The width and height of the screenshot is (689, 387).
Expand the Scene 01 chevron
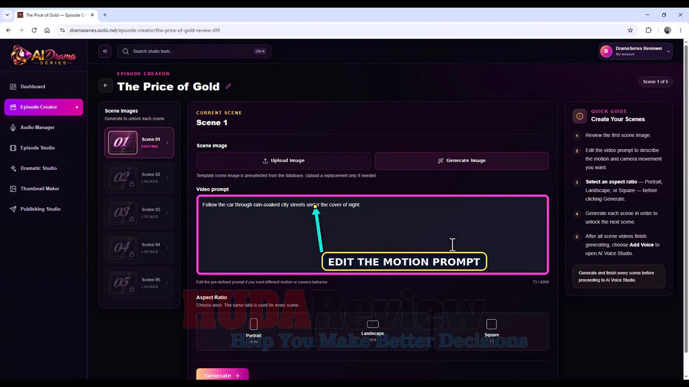[167, 142]
